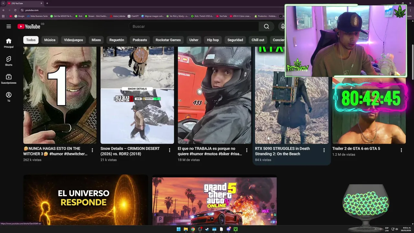Open more options for the Witcher 3 short

pos(92,150)
